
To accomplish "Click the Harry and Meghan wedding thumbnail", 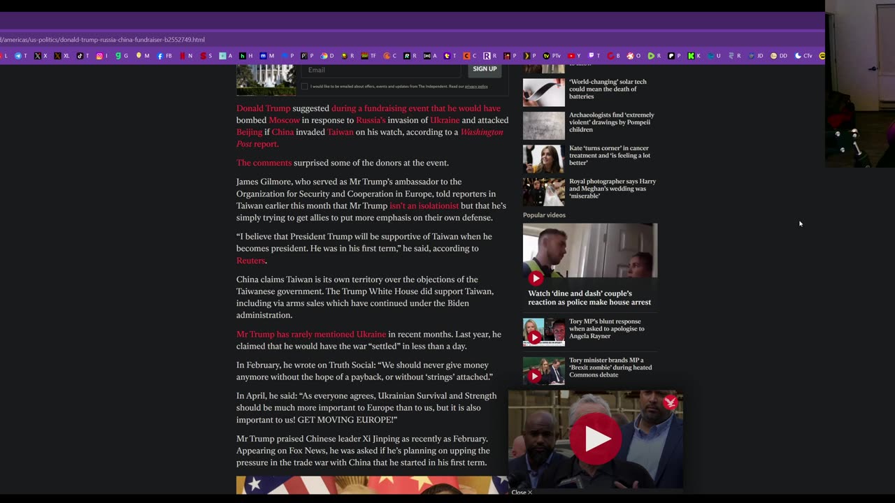I will (544, 192).
